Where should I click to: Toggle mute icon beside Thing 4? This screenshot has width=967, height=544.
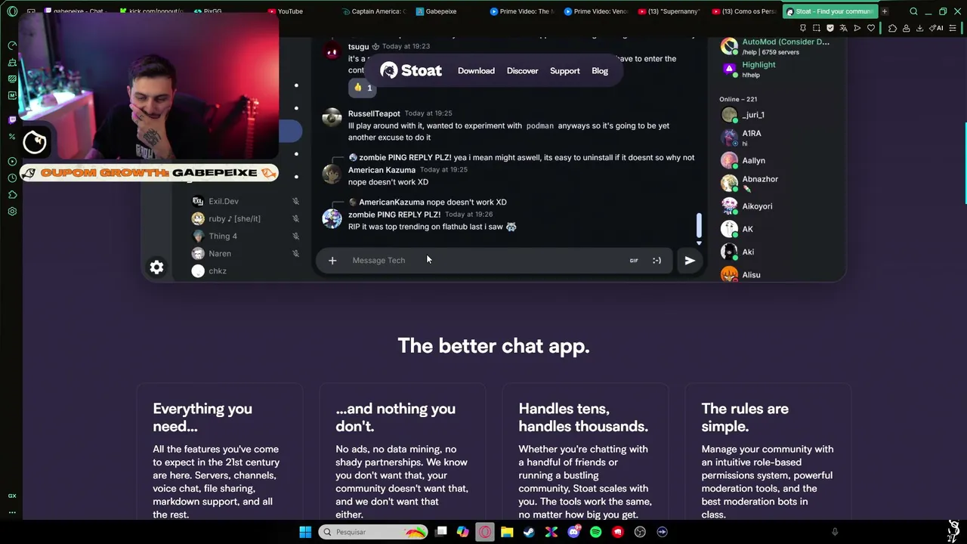295,236
